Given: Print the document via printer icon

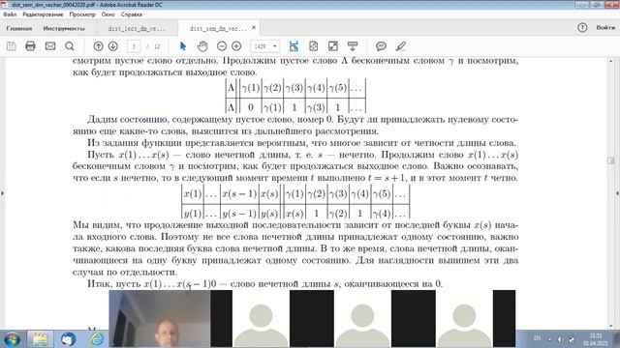Looking at the screenshot, I should click(x=30, y=46).
